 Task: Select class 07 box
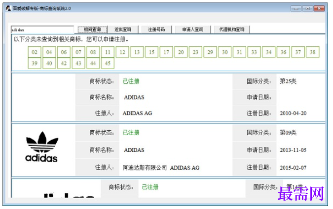coord(78,52)
